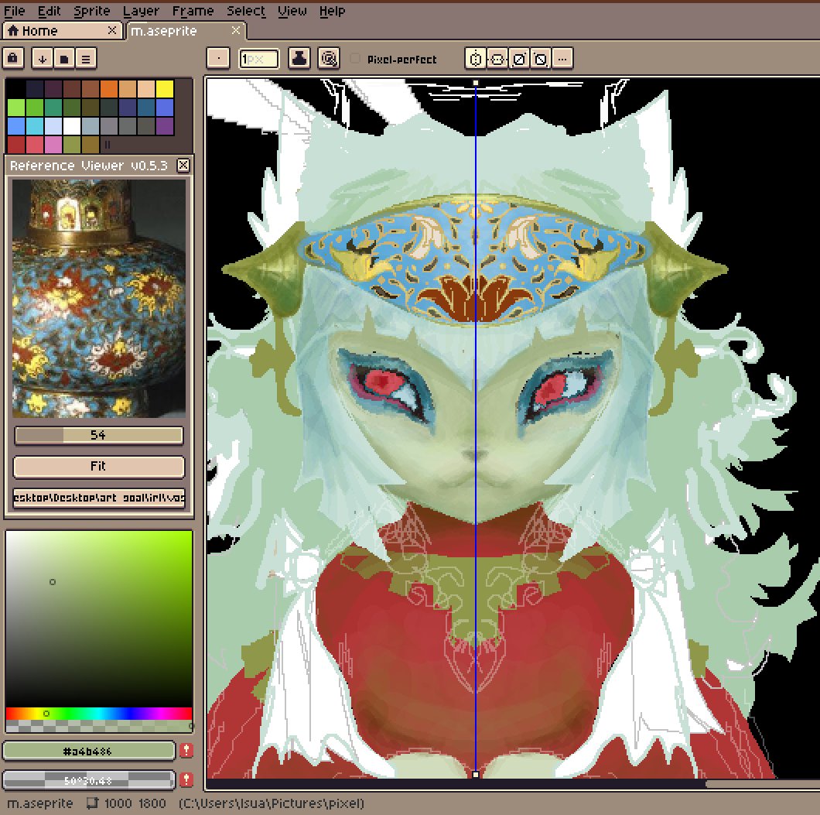Click the symmetry axis bottom handle
820x815 pixels.
point(476,774)
